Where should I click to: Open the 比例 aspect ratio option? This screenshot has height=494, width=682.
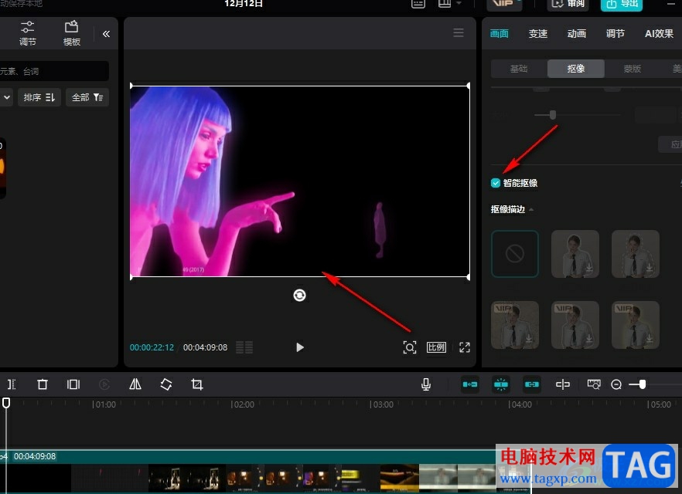[x=436, y=347]
